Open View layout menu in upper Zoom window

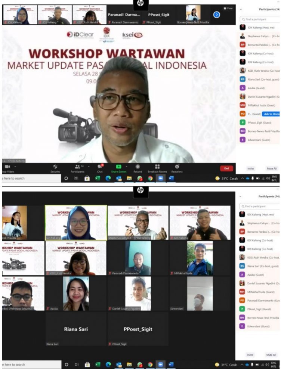pyautogui.click(x=228, y=8)
